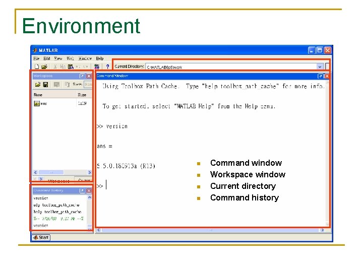Undock the Command Window panel
This screenshot has width=363, height=272.
(x=321, y=76)
